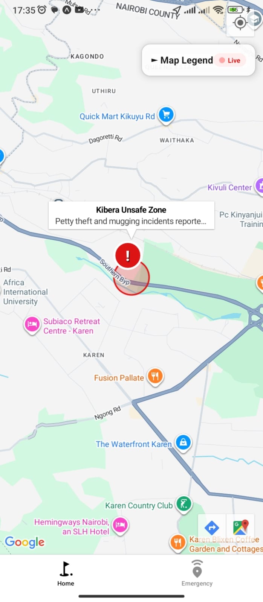Screen dimensions: 263x602
Task: Toggle the Live indicator pill
Action: [x=230, y=61]
